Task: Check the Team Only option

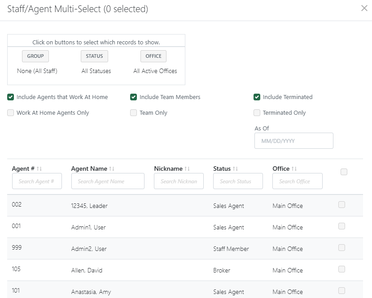Action: pyautogui.click(x=133, y=112)
